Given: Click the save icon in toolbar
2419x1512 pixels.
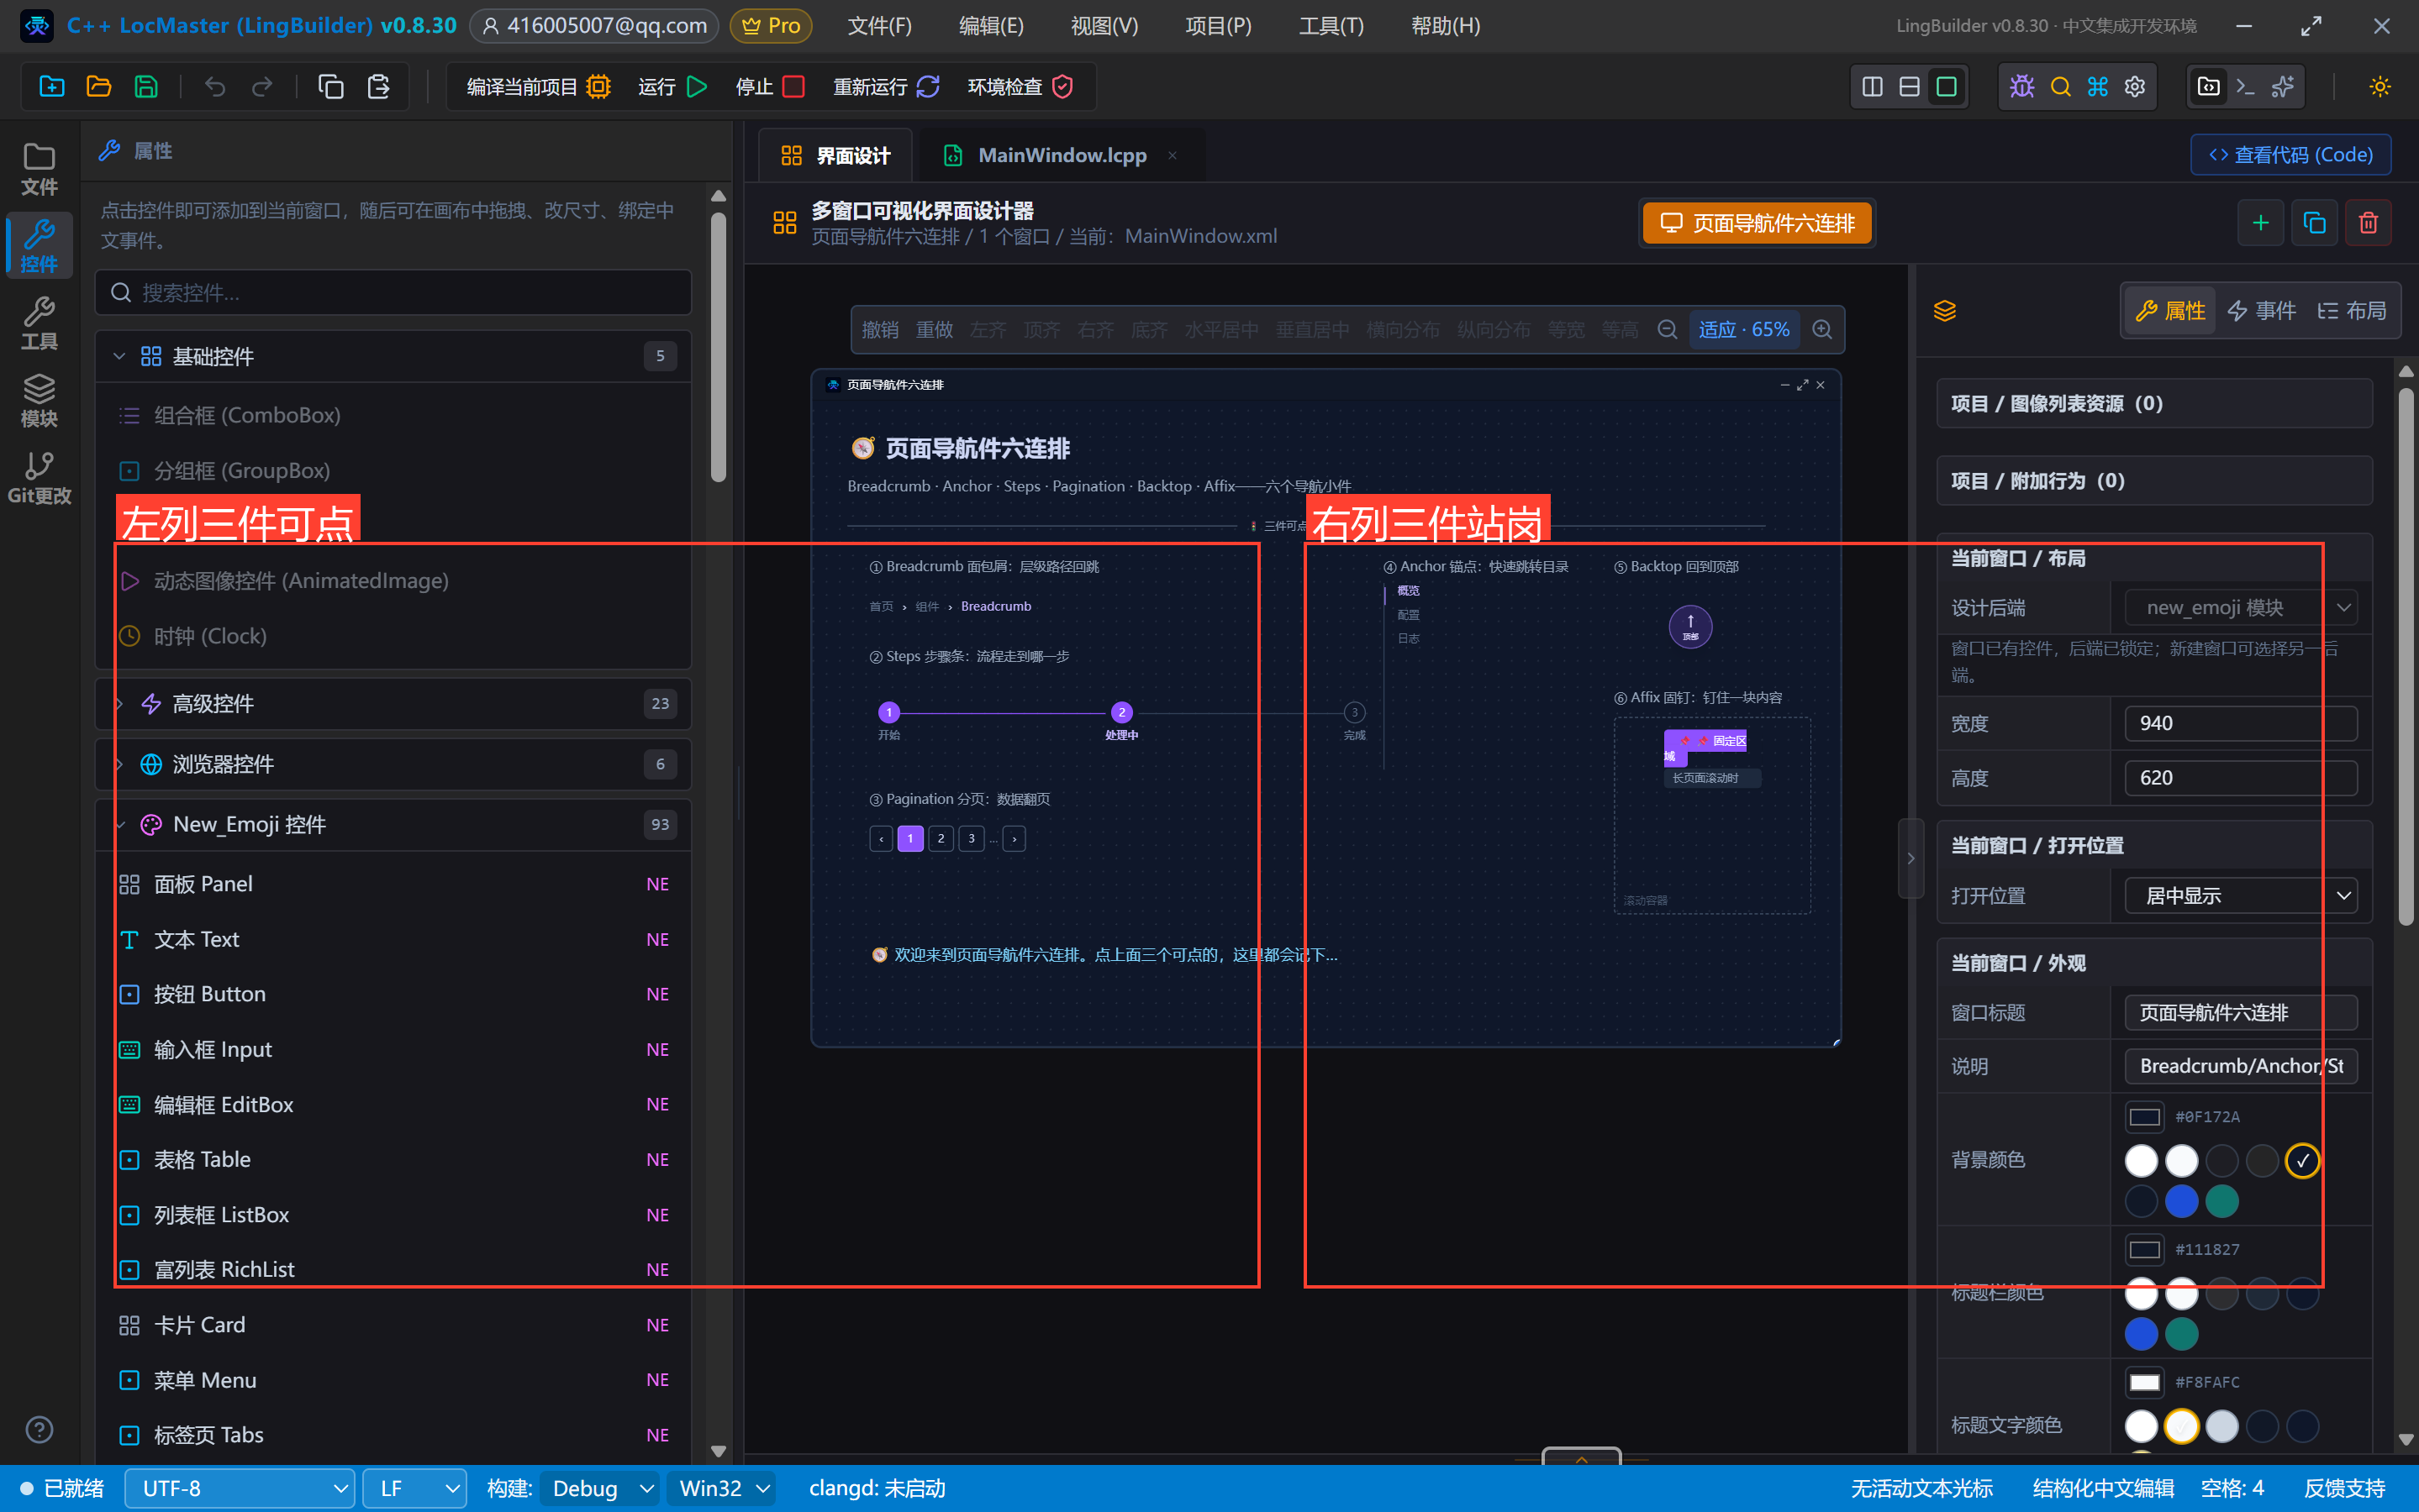Looking at the screenshot, I should click(146, 87).
